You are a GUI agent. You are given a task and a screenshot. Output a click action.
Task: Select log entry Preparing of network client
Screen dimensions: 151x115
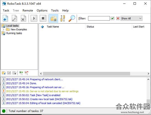tap(34, 79)
